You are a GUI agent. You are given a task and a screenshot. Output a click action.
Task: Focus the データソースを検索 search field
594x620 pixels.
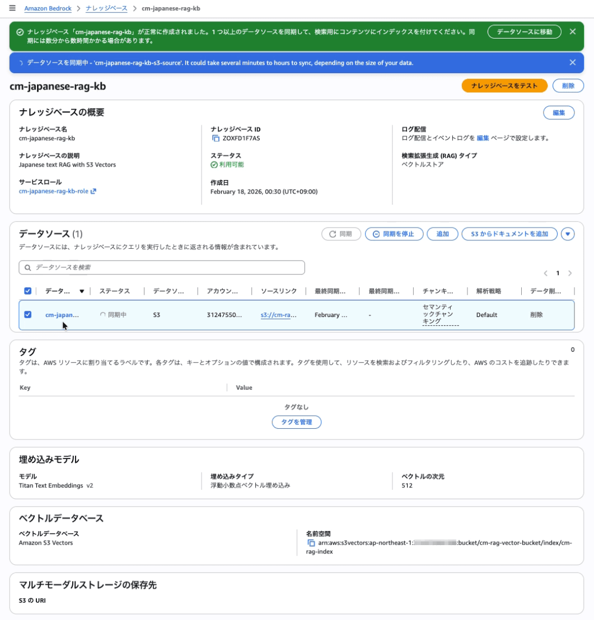pos(162,268)
